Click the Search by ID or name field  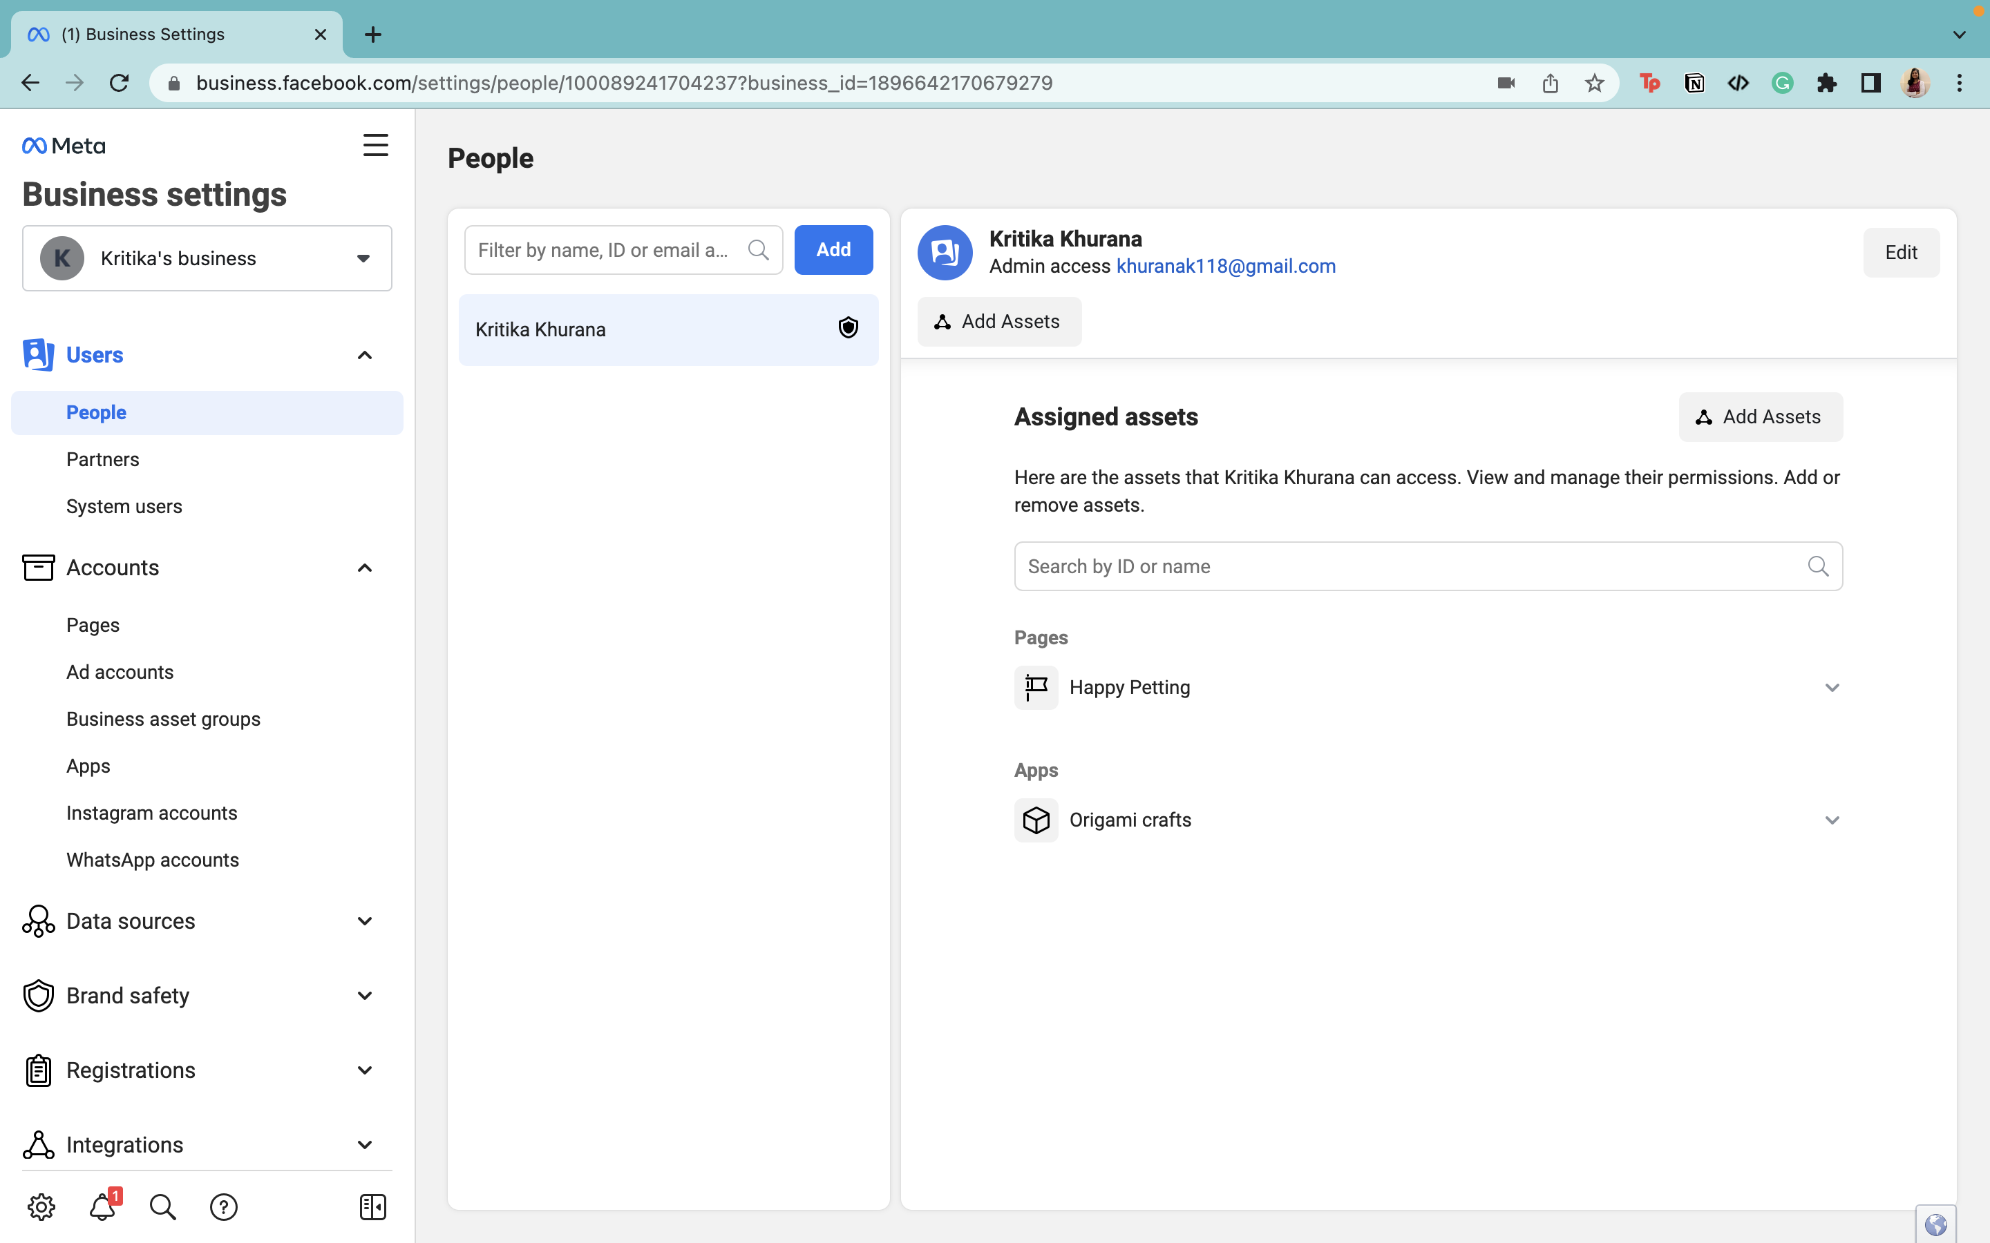(x=1428, y=566)
